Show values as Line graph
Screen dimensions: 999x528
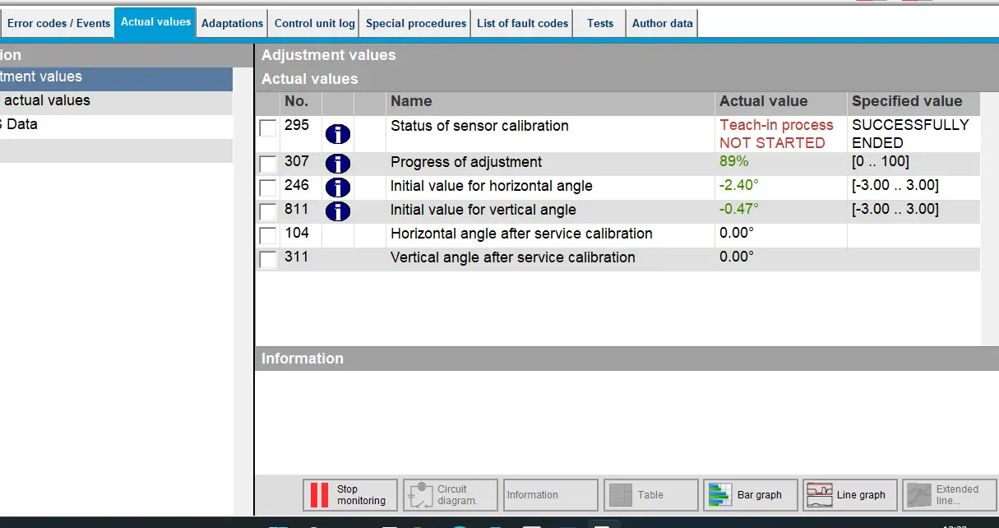850,495
